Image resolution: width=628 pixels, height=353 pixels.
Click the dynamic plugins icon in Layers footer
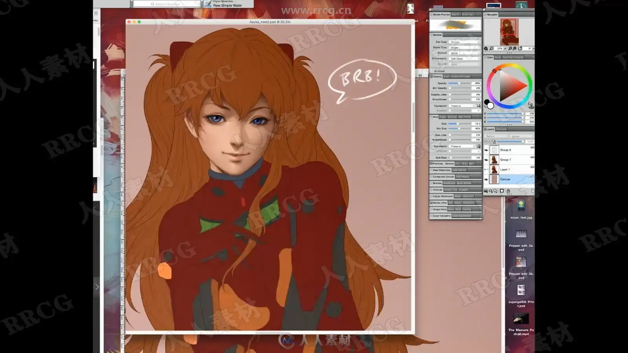point(491,191)
